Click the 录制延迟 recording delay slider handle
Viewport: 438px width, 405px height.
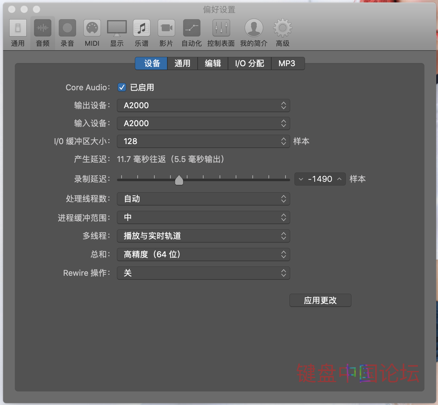tap(179, 180)
